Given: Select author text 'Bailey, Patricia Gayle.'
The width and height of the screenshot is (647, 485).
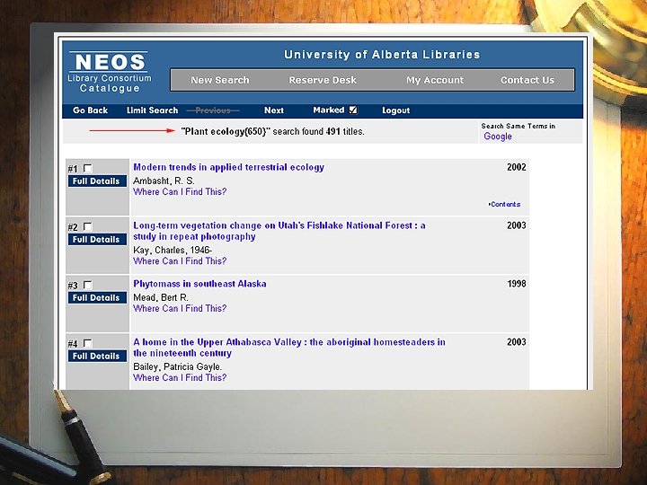Looking at the screenshot, I should click(x=177, y=366).
